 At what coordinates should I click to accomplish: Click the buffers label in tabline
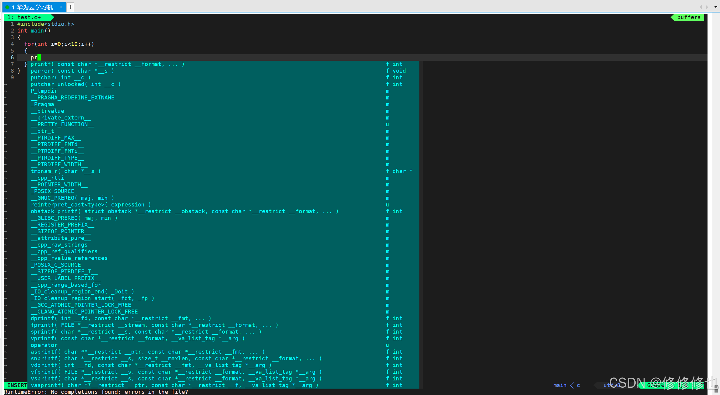(x=689, y=17)
